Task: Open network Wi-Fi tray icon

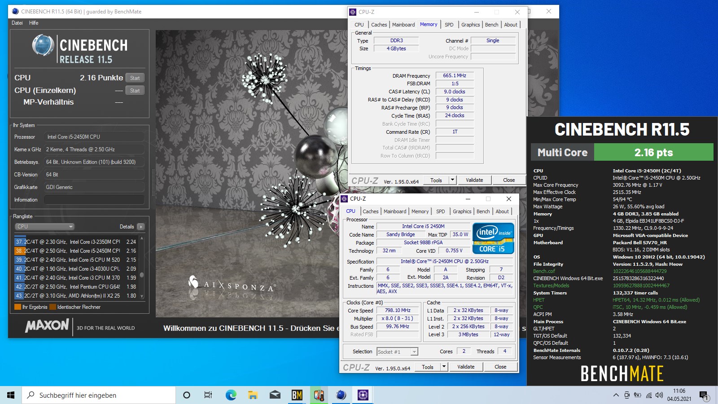Action: click(x=648, y=395)
